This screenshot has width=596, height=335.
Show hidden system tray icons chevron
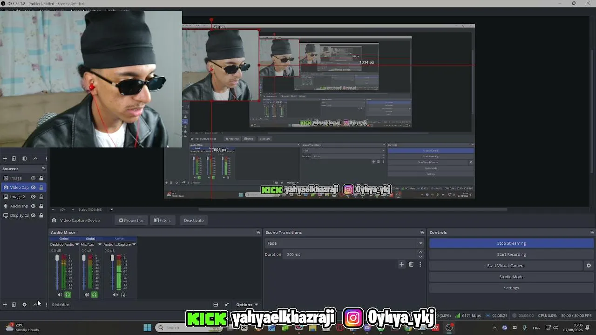(x=494, y=328)
